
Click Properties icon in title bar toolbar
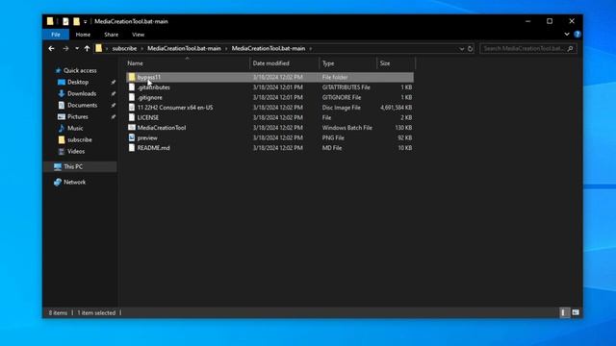pos(65,21)
